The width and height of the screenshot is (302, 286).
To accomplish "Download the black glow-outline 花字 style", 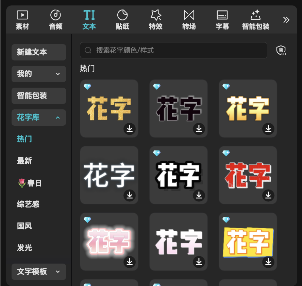I will click(x=199, y=129).
